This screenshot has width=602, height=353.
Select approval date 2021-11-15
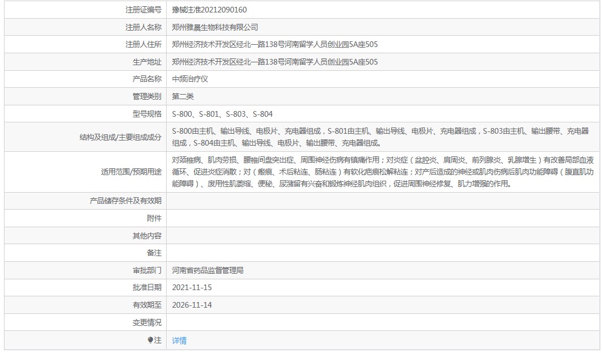(192, 287)
